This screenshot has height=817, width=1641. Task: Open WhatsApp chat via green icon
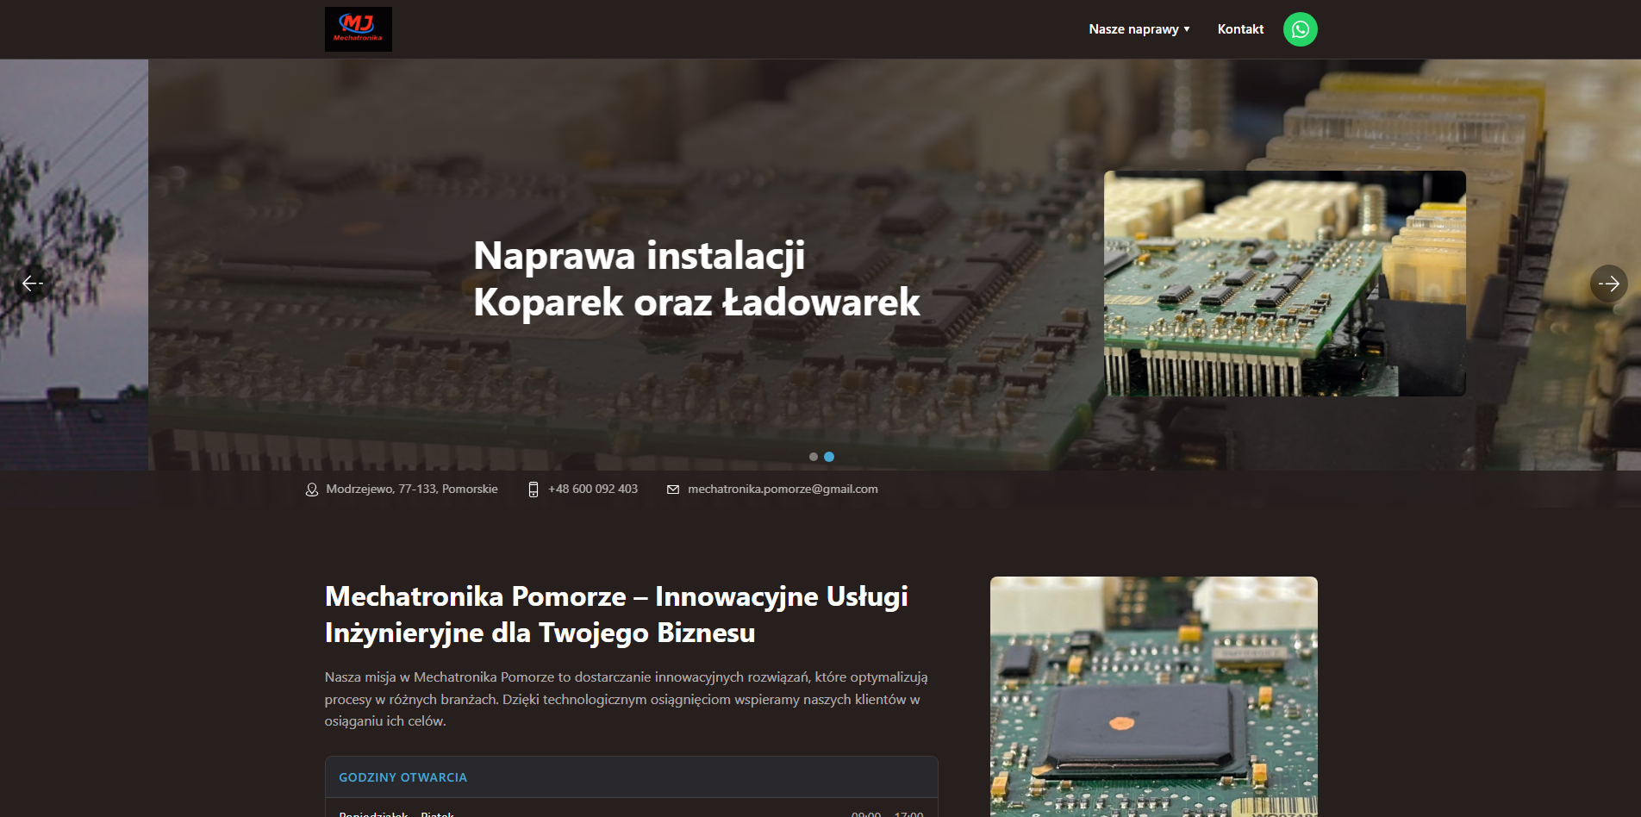coord(1300,29)
